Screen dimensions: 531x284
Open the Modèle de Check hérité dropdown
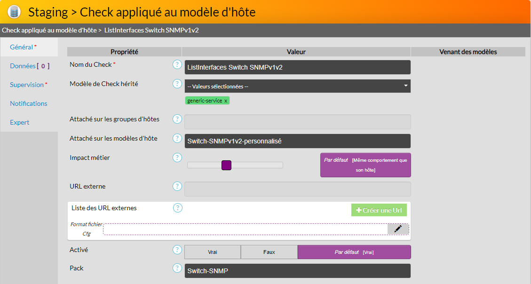297,86
